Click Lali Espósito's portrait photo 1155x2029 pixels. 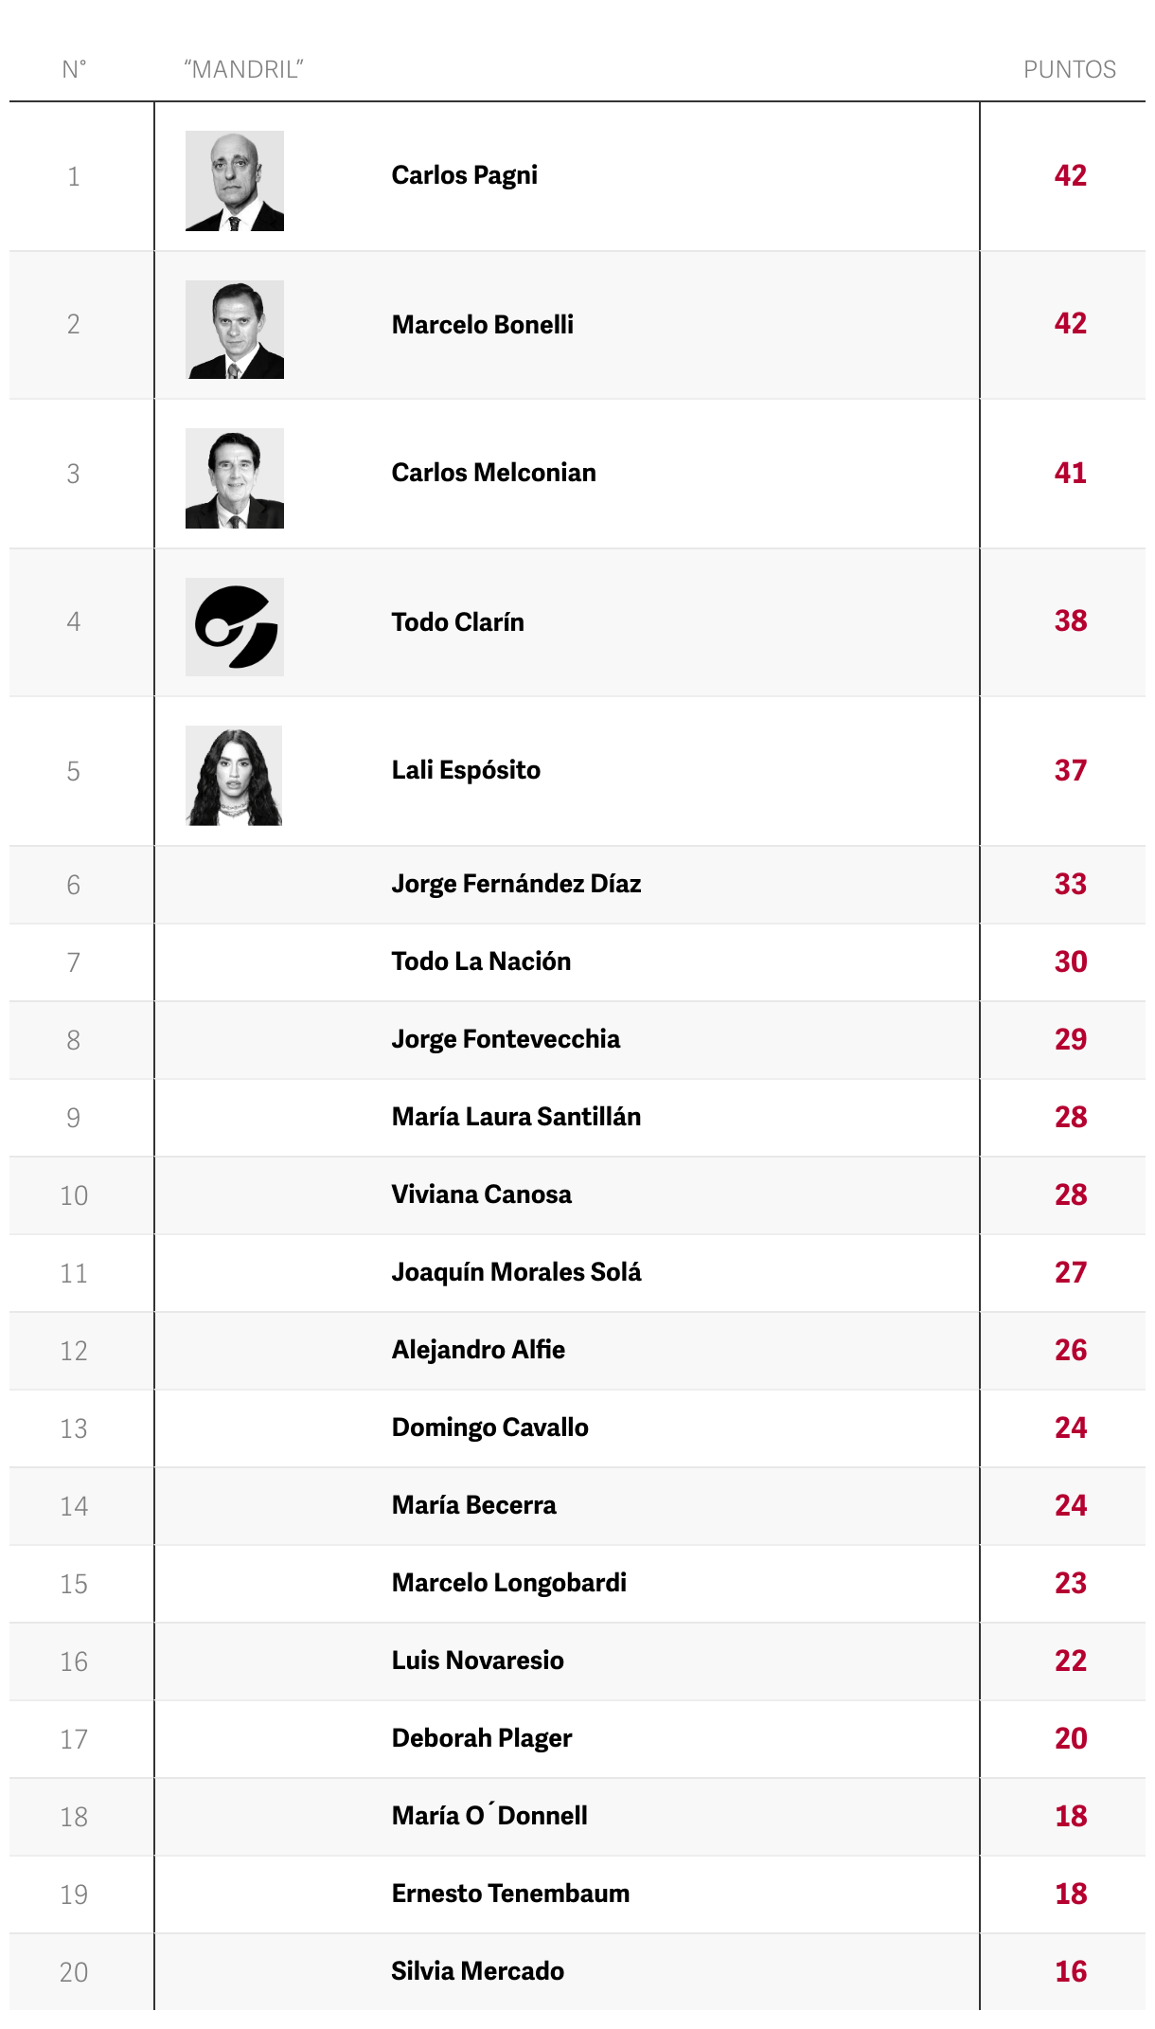235,776
